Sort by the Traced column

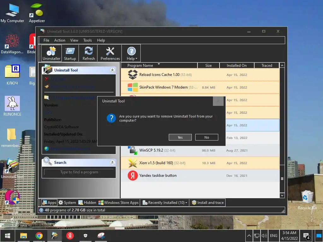[x=267, y=66]
